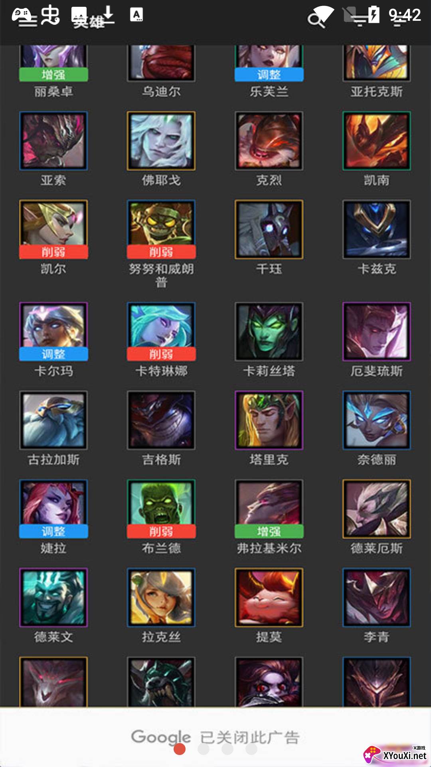Select the 李青 champion name label
Image resolution: width=431 pixels, height=767 pixels.
pos(377,637)
